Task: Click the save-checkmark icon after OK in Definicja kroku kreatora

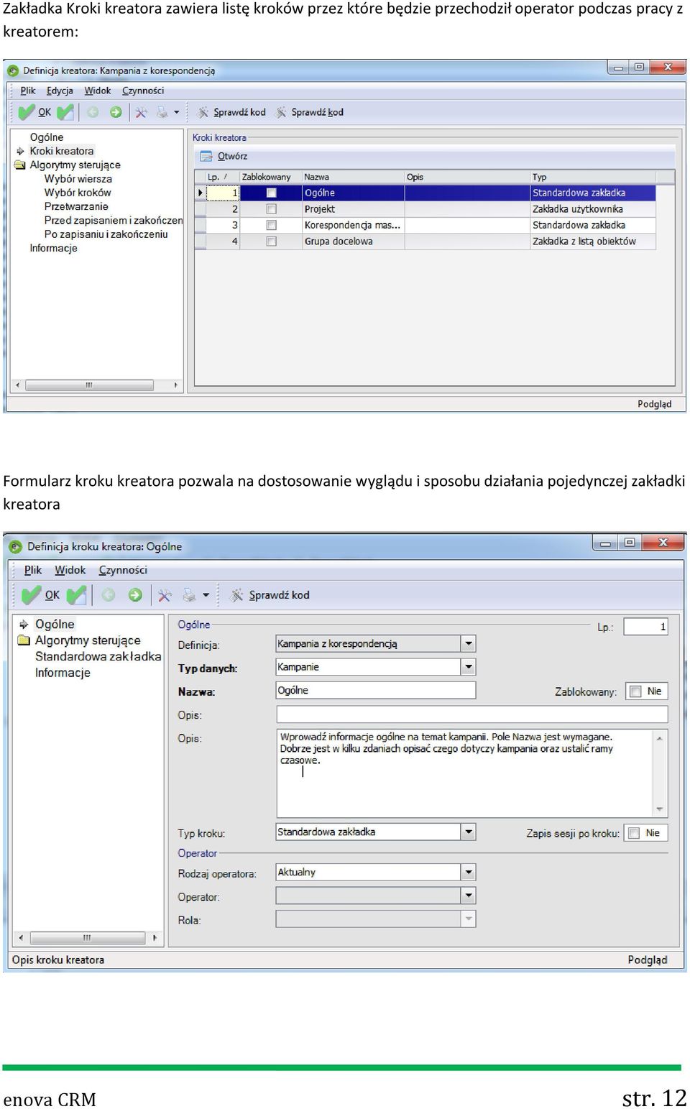Action: click(76, 595)
